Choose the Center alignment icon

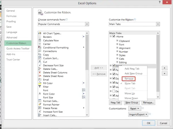point(40,44)
